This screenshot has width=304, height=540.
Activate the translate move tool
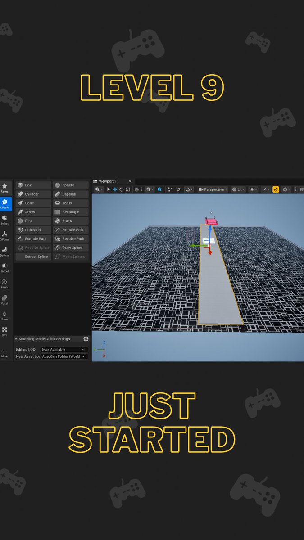click(115, 189)
